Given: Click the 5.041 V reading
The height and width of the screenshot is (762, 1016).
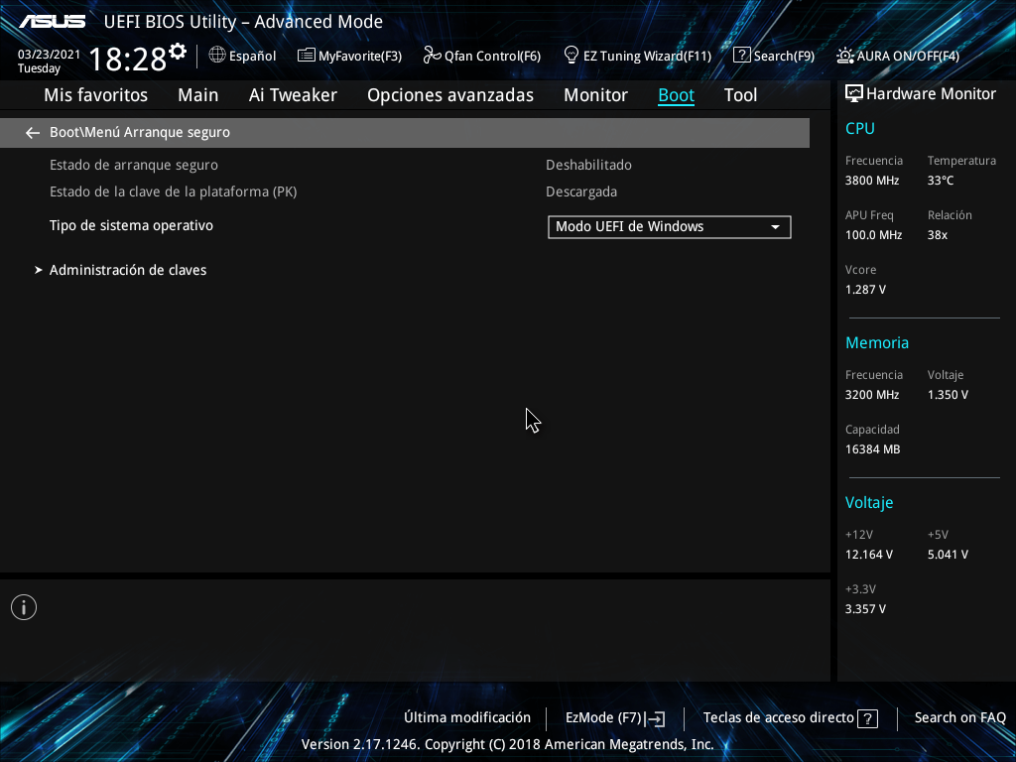Looking at the screenshot, I should [x=948, y=555].
